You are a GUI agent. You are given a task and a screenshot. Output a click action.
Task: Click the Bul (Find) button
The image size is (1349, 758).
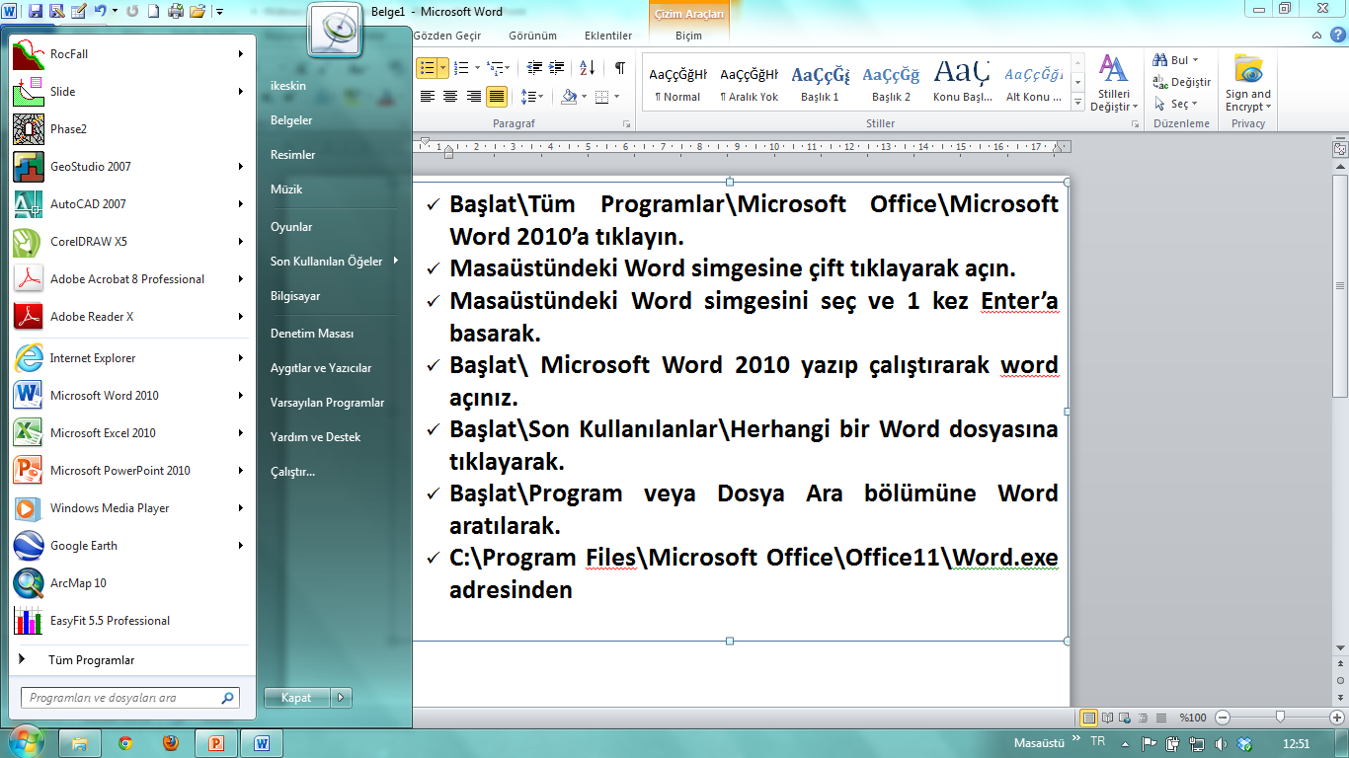tap(1175, 60)
